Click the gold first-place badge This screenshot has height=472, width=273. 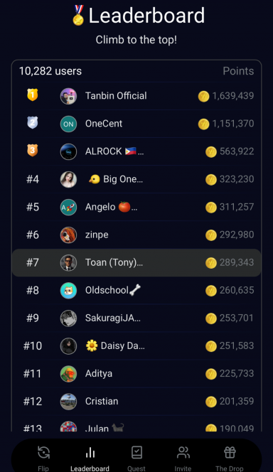coord(33,95)
